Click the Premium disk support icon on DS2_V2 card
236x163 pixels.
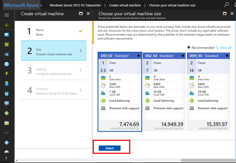[x=147, y=108]
